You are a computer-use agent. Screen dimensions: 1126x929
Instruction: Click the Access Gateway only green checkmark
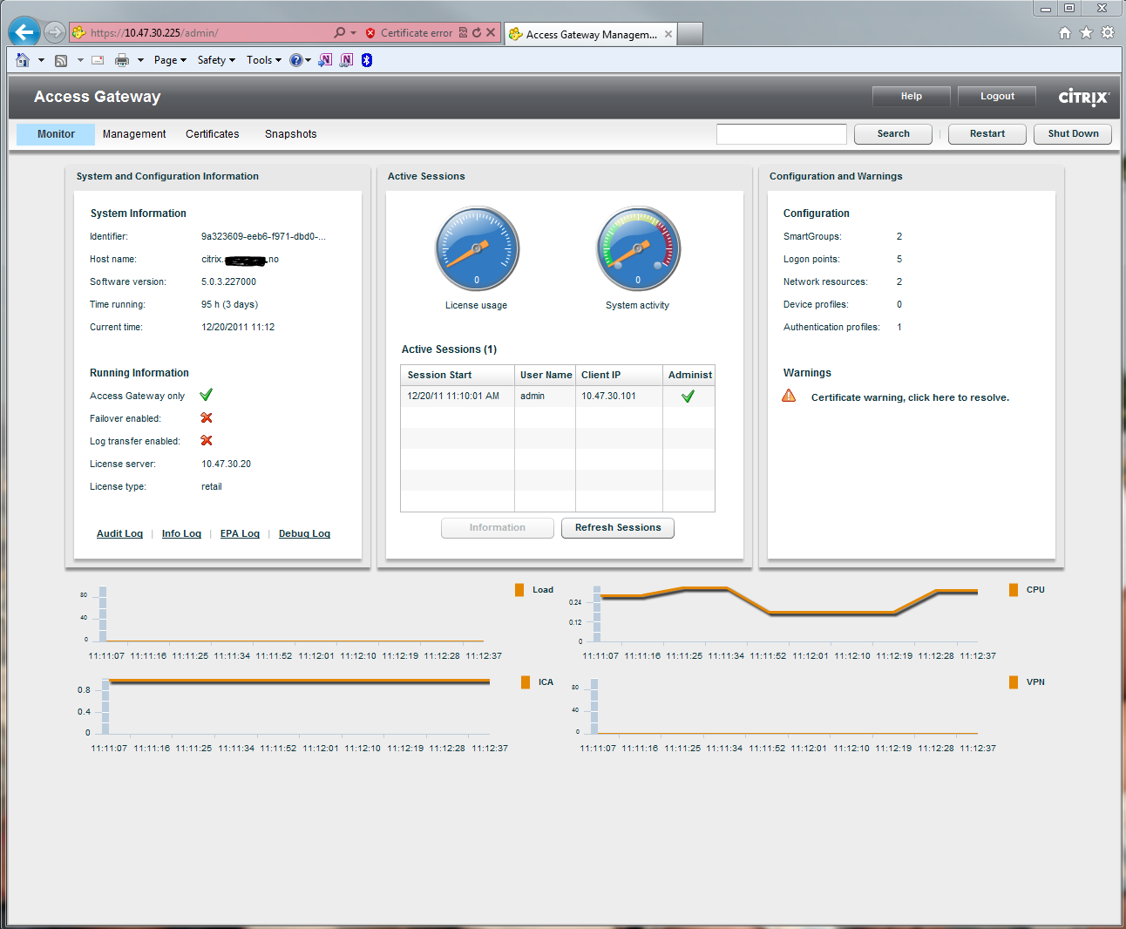[x=206, y=395]
